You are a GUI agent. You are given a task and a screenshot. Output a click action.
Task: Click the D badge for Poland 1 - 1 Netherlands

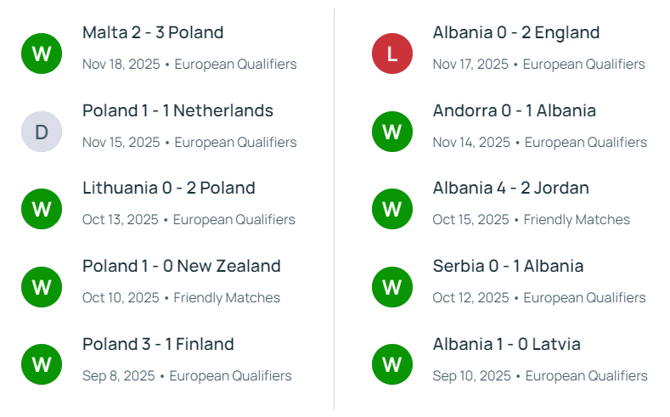coord(42,132)
